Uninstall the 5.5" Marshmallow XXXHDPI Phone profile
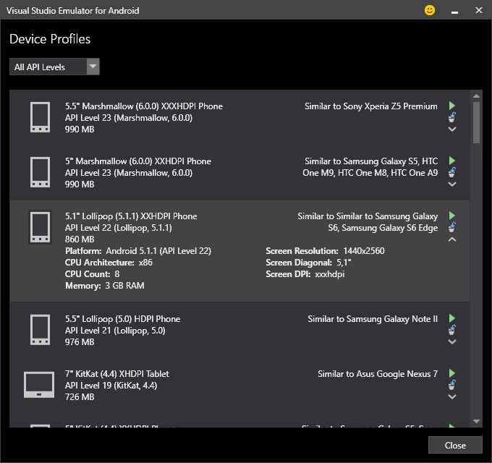The width and height of the screenshot is (492, 463). (x=451, y=117)
